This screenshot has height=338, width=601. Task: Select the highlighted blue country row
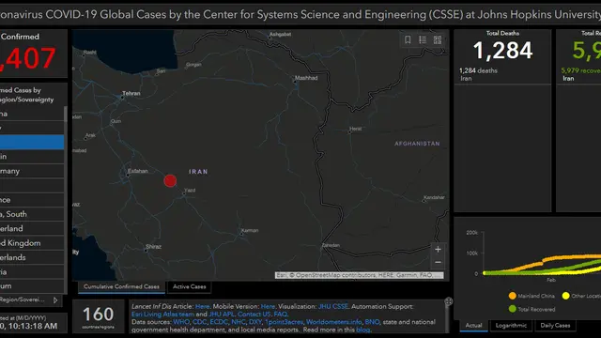[x=32, y=142]
